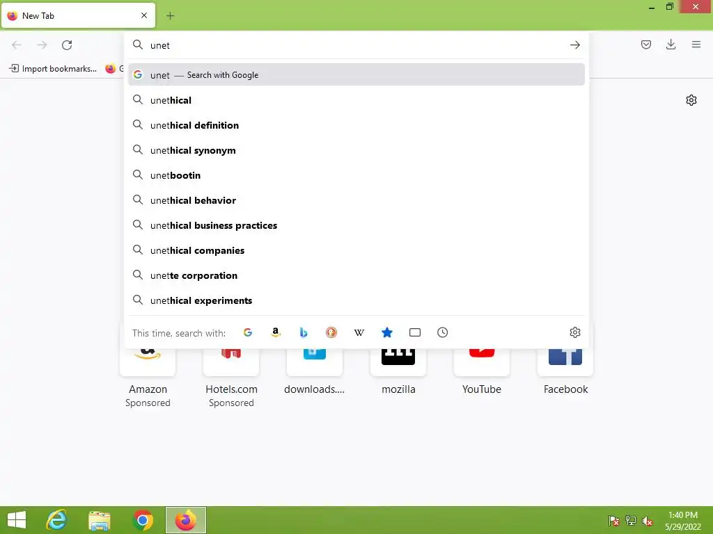This screenshot has width=713, height=534.
Task: Choose 'unethical definition' suggestion
Action: point(356,125)
